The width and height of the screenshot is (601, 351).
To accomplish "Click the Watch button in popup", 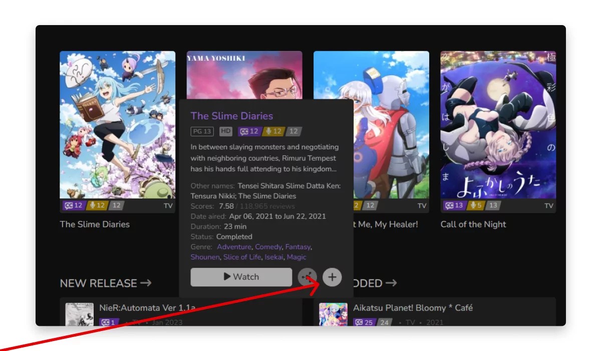I will [241, 277].
